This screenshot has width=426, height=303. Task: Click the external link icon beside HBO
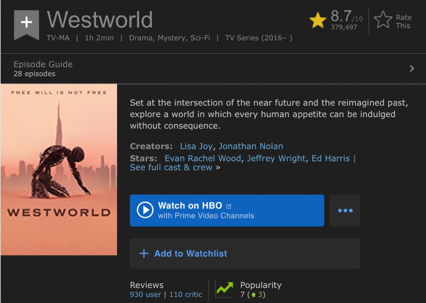tap(229, 206)
